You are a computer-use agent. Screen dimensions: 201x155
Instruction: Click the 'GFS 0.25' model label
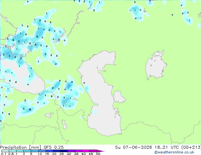(x=54, y=147)
